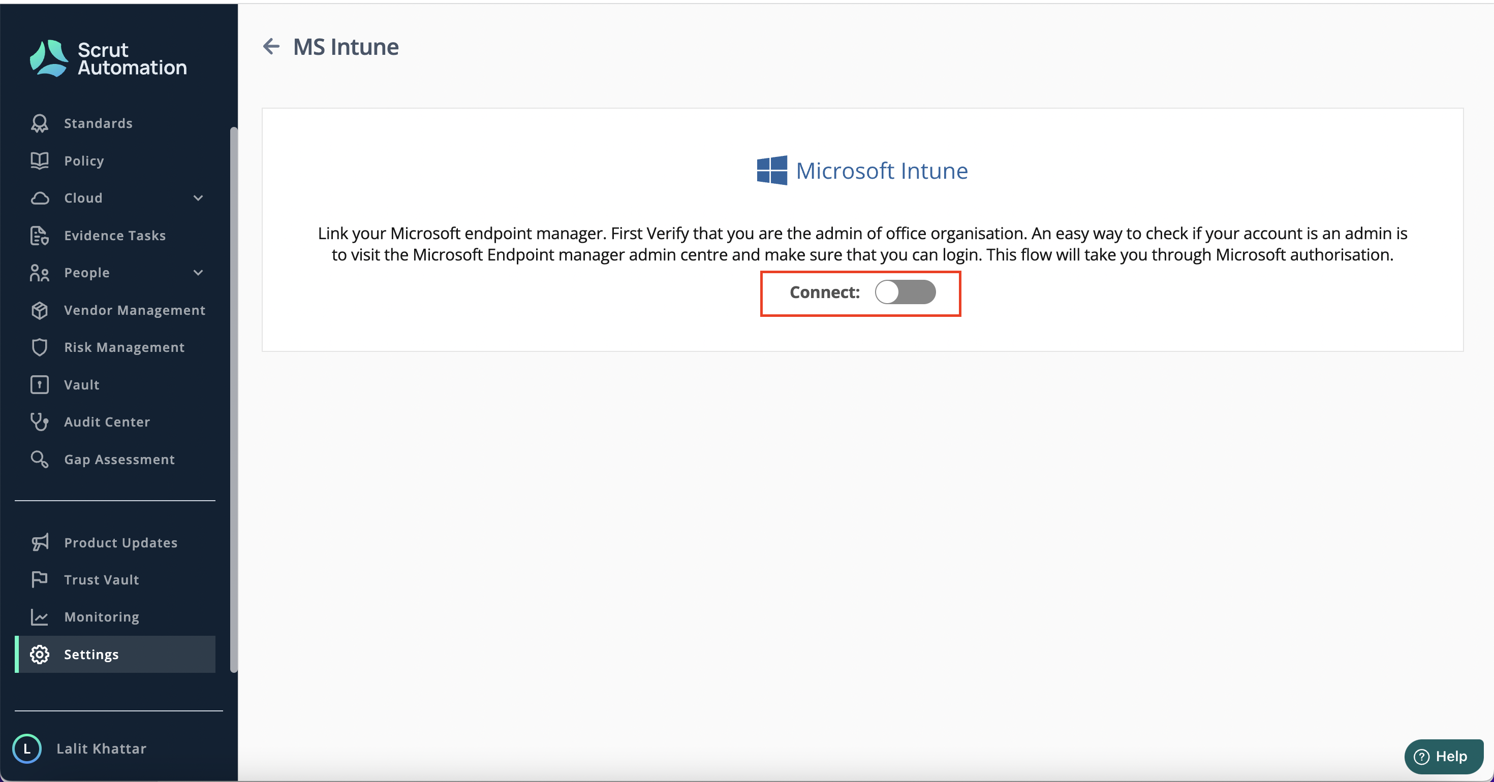Click the MS Intune page title

346,47
